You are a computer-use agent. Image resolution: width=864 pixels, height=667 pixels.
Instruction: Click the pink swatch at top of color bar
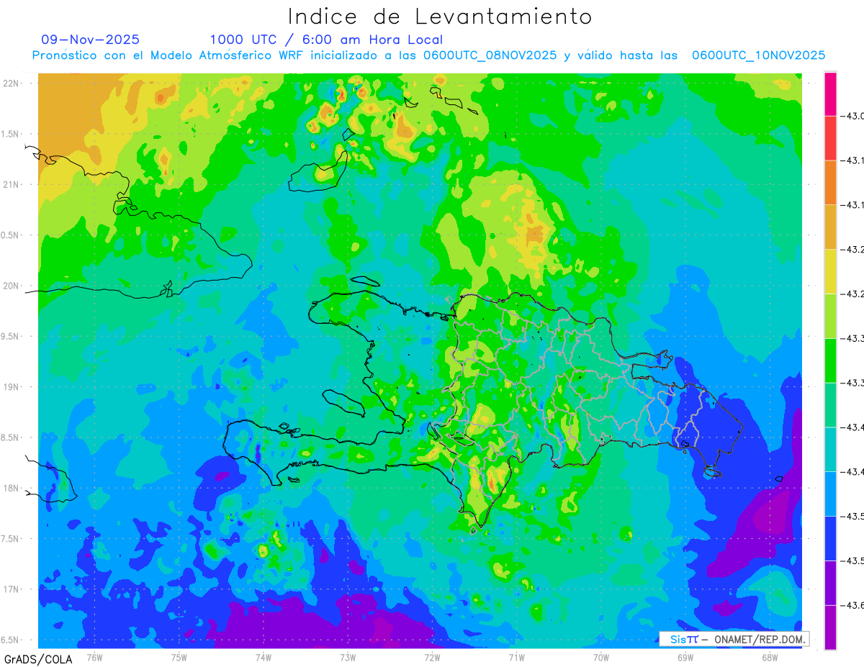(830, 94)
